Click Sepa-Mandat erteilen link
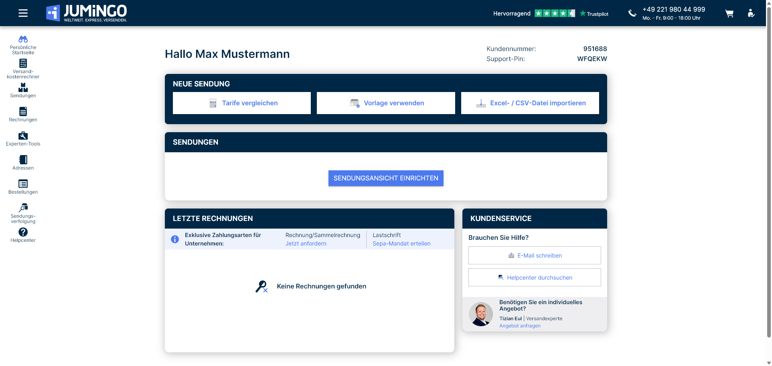 (401, 243)
